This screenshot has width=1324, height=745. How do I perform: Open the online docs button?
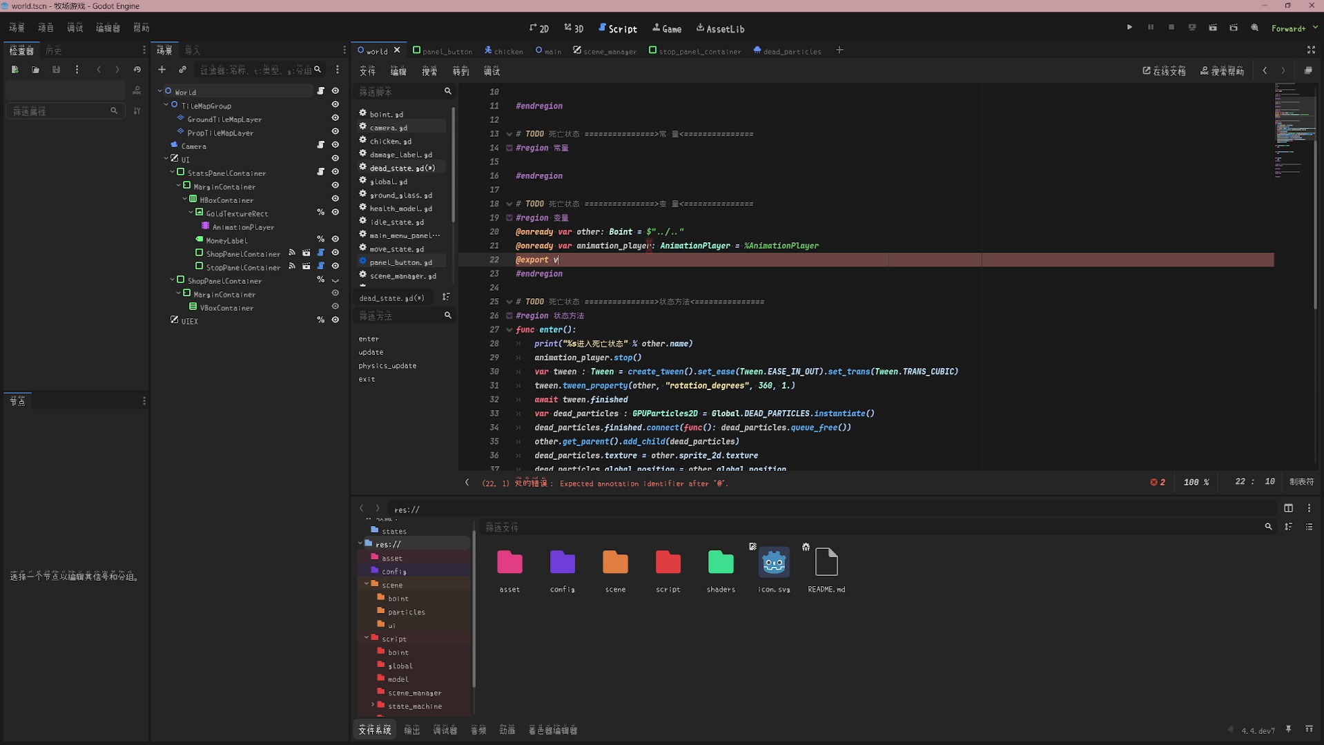pyautogui.click(x=1164, y=71)
